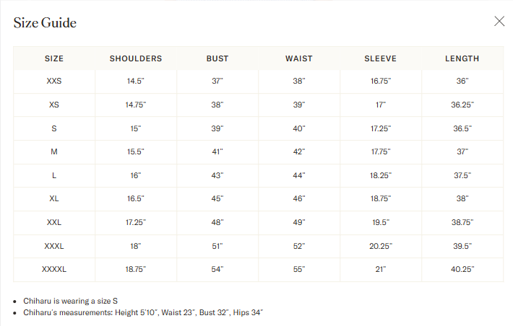Click the Chiharu's measurements note

pyautogui.click(x=142, y=312)
